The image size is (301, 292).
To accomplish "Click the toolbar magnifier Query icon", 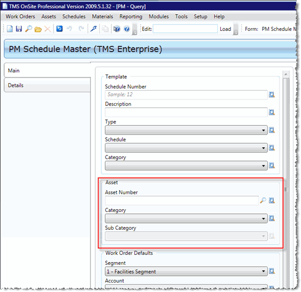I will [x=29, y=29].
